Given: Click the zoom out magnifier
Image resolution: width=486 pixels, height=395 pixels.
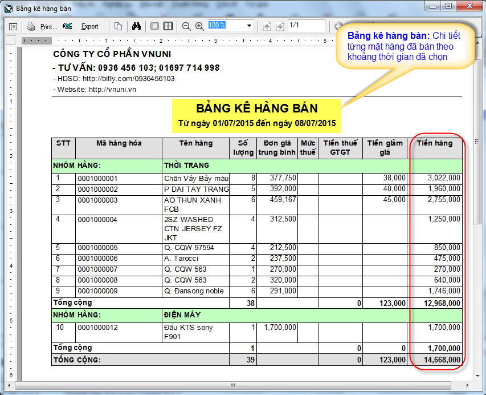Looking at the screenshot, I should [x=186, y=26].
